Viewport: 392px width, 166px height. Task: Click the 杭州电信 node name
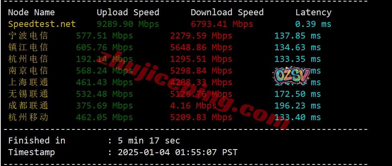(x=28, y=59)
